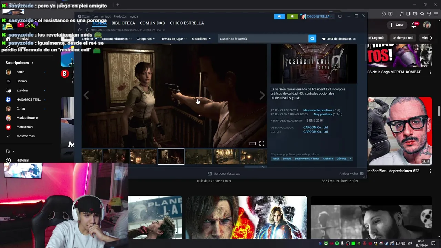The width and height of the screenshot is (441, 248).
Task: Open Muy positivas Spanish reviews link
Action: tap(323, 114)
